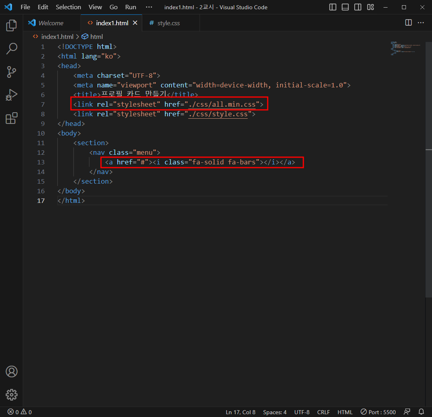The height and width of the screenshot is (417, 432).
Task: Open the notifications bell
Action: tap(421, 412)
